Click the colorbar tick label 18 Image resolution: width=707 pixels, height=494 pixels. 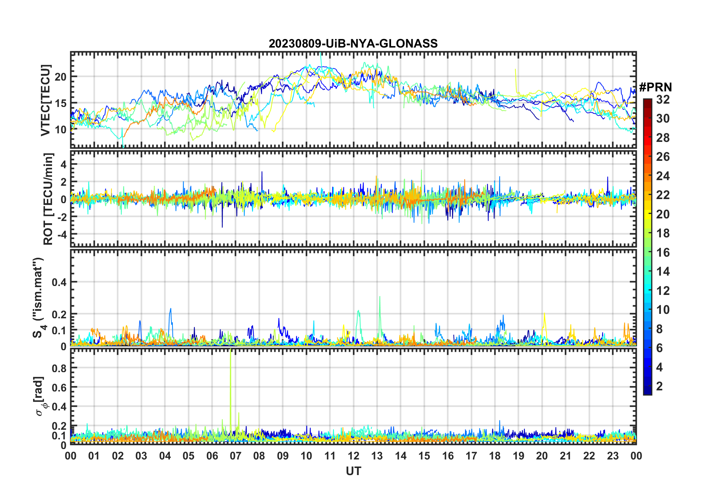(x=663, y=233)
